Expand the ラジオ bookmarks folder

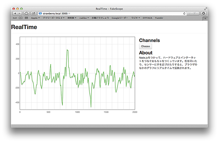click(135, 18)
